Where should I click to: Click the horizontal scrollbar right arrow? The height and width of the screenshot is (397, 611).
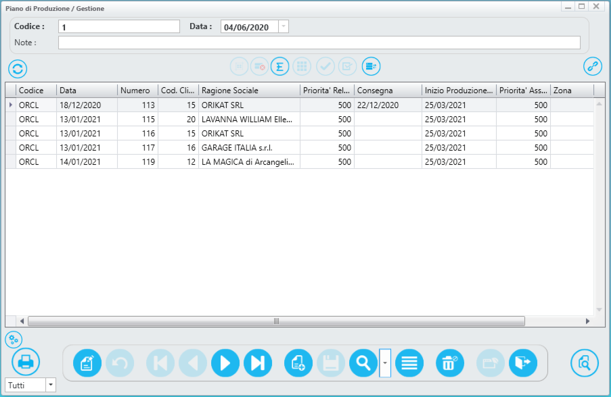click(x=587, y=321)
